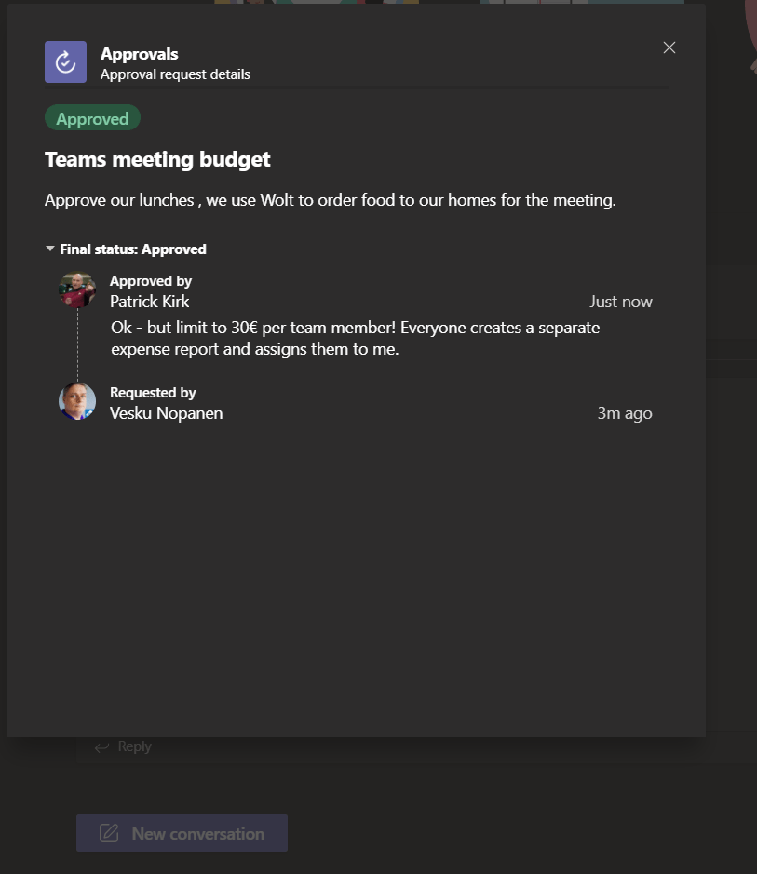
Task: Click the 3m ago timestamp
Action: tap(624, 413)
